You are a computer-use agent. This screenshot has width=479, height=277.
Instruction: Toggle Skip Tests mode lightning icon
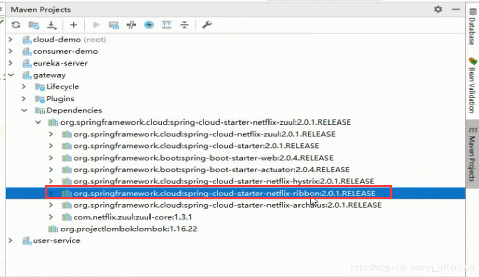coord(149,25)
